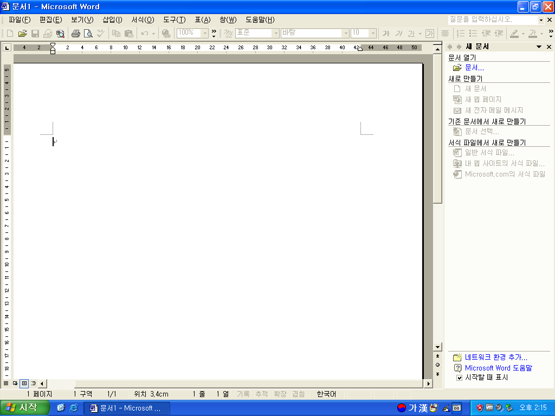Open Styles and Formatting icon
Screen dimensions: 555x416
pos(228,33)
